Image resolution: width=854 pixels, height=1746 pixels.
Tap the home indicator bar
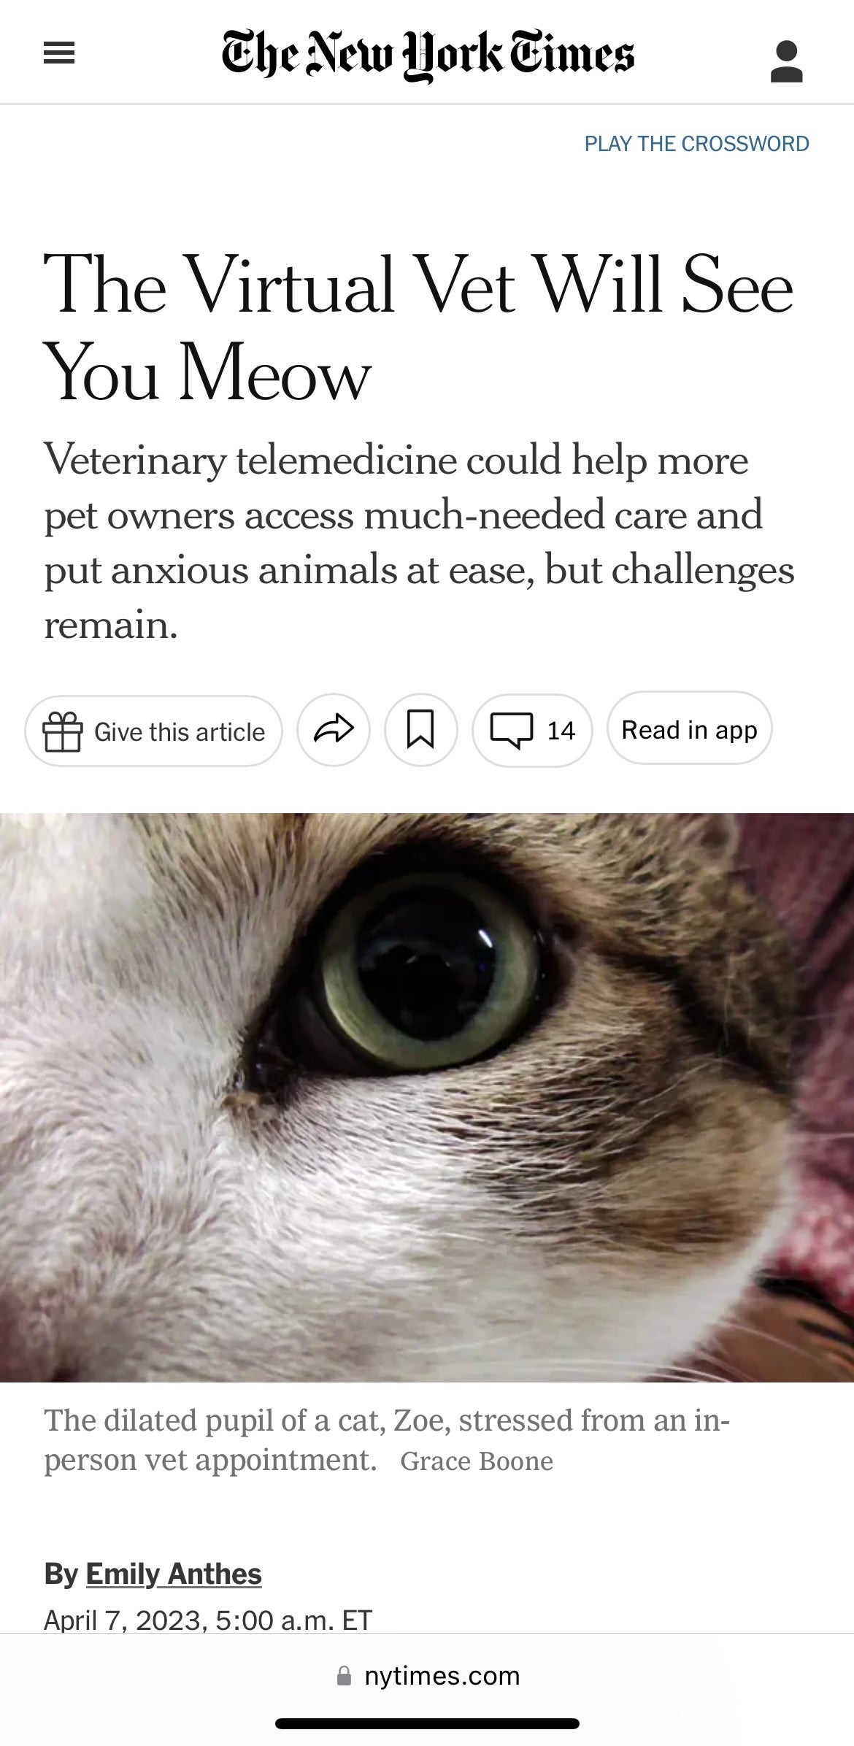427,1723
